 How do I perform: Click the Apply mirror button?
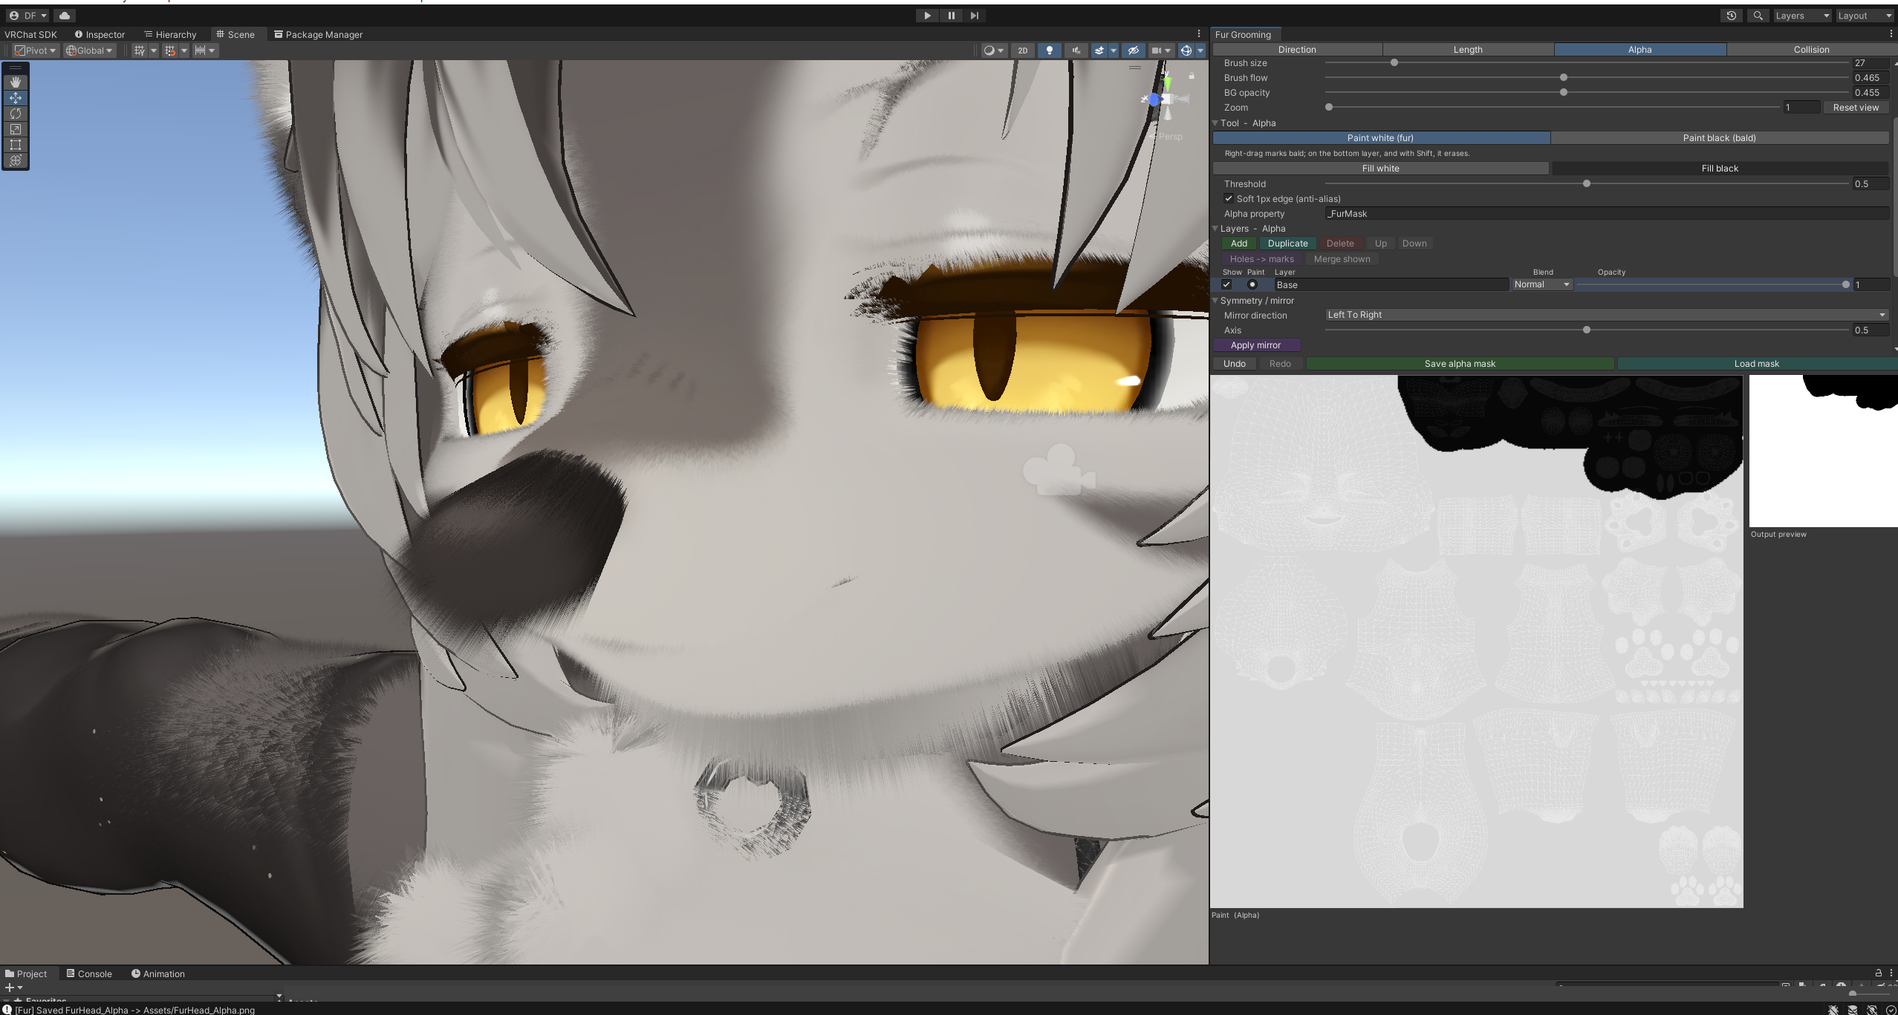click(x=1256, y=345)
